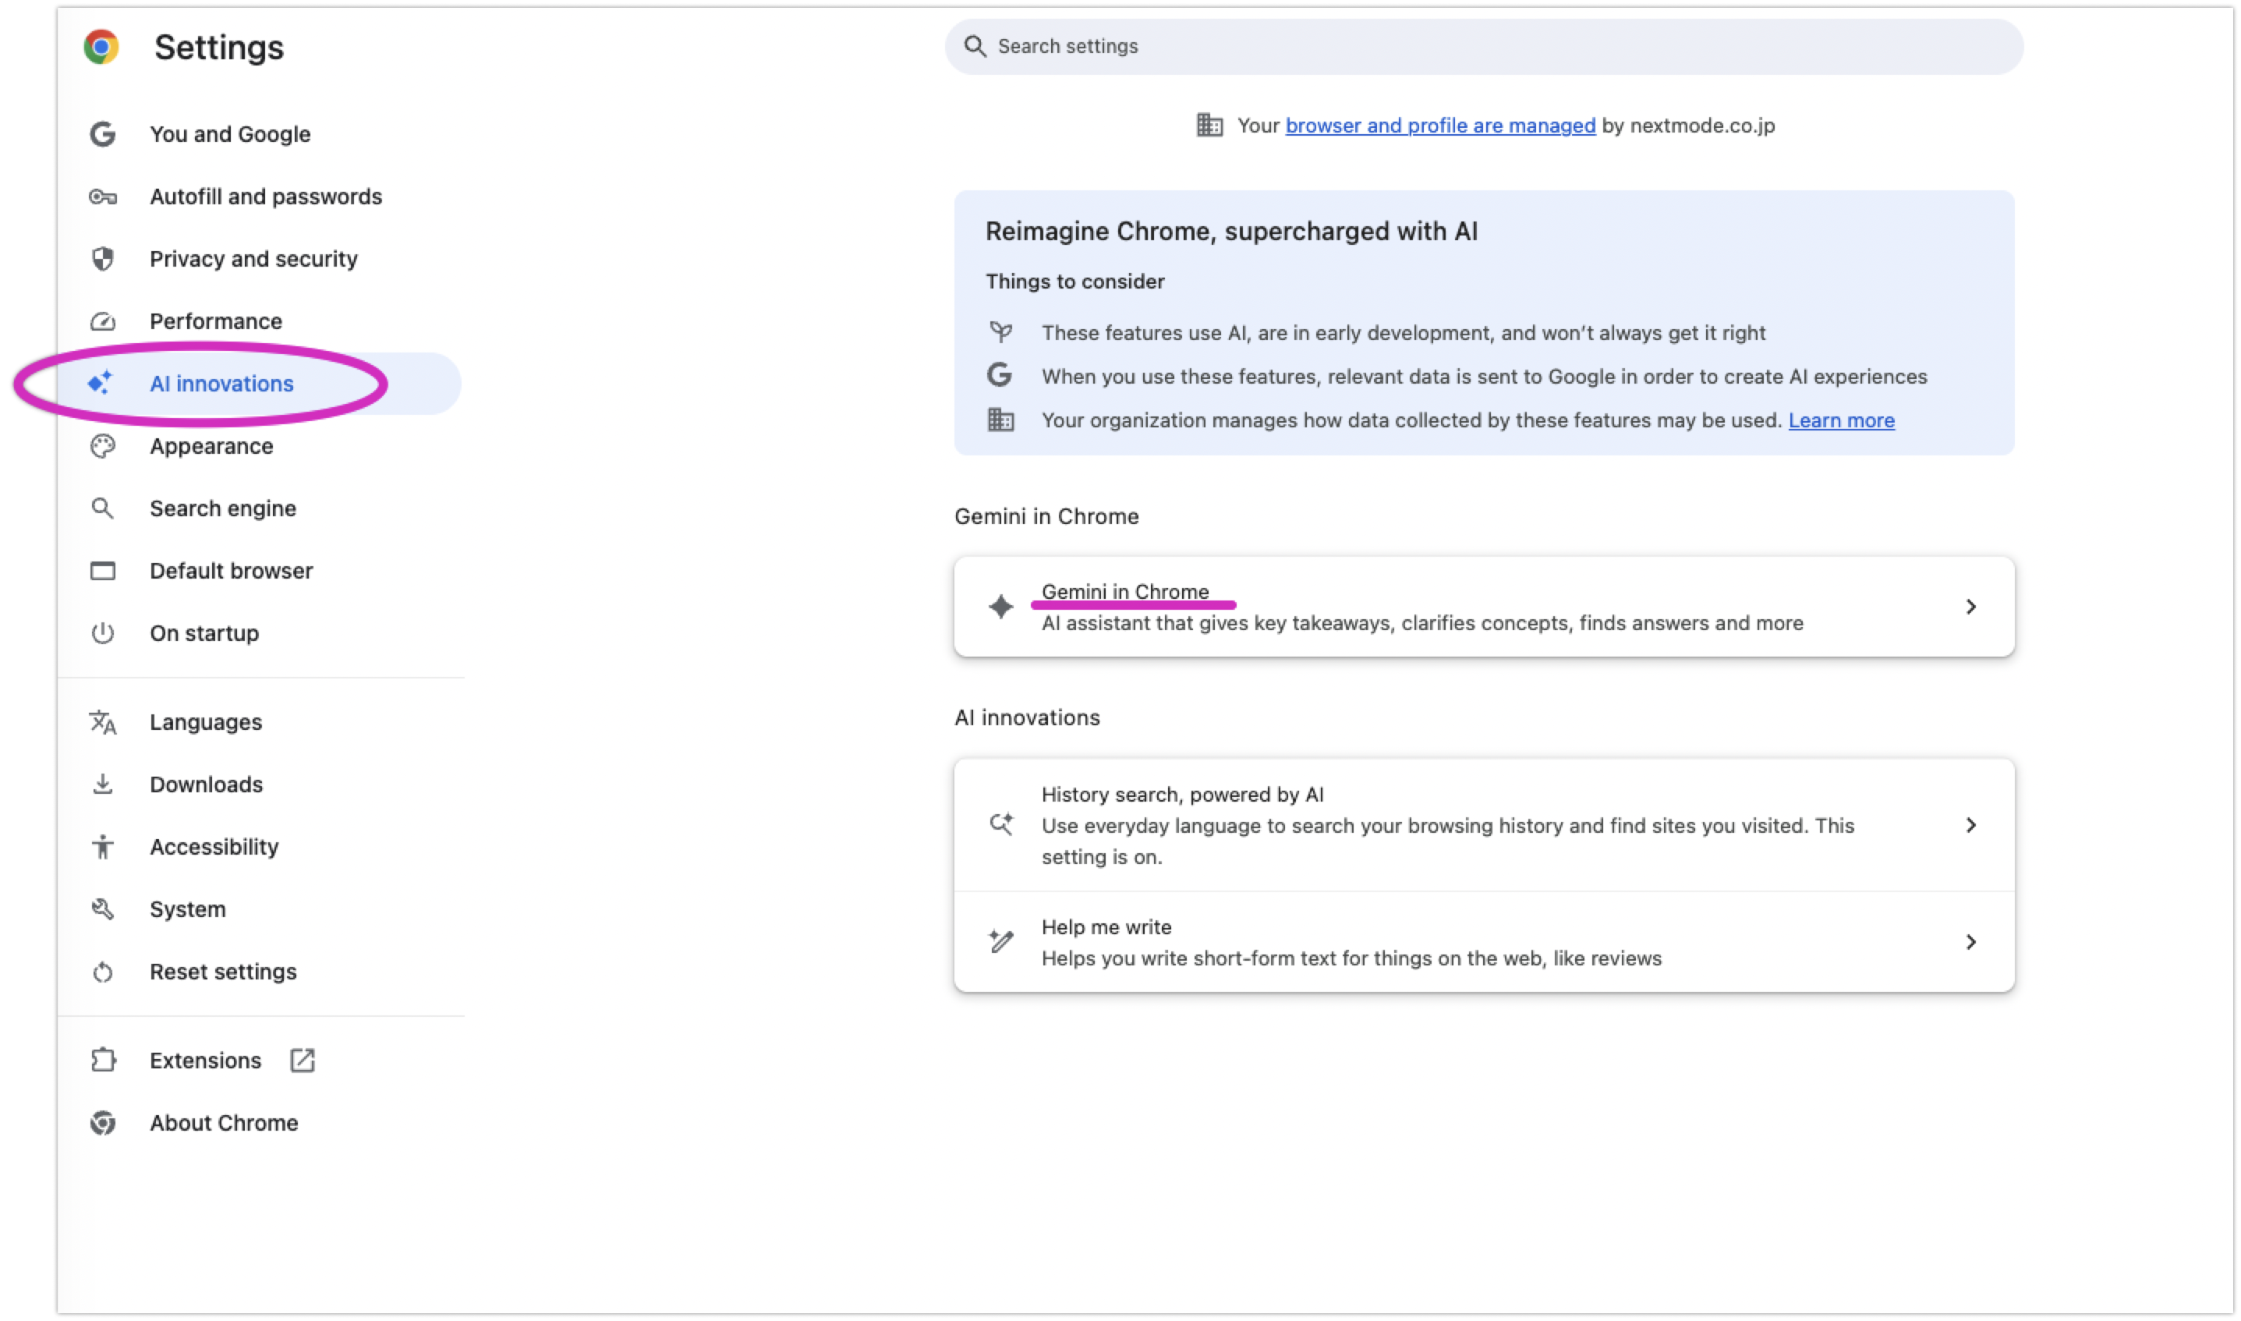Image resolution: width=2241 pixels, height=1321 pixels.
Task: Click the Chrome logo beside Settings
Action: (x=101, y=46)
